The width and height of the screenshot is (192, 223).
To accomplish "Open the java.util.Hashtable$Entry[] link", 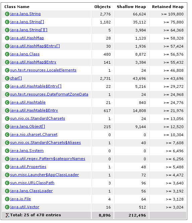I will 36,86.
